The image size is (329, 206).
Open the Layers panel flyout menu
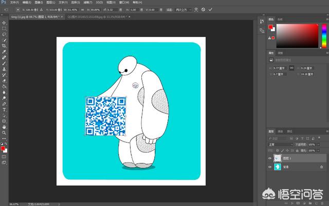[327, 131]
